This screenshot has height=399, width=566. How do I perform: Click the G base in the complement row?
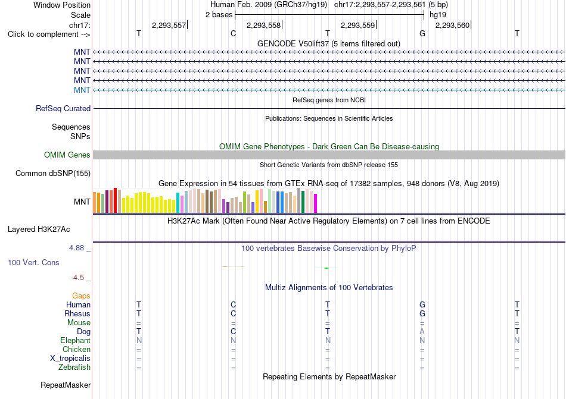(x=422, y=33)
